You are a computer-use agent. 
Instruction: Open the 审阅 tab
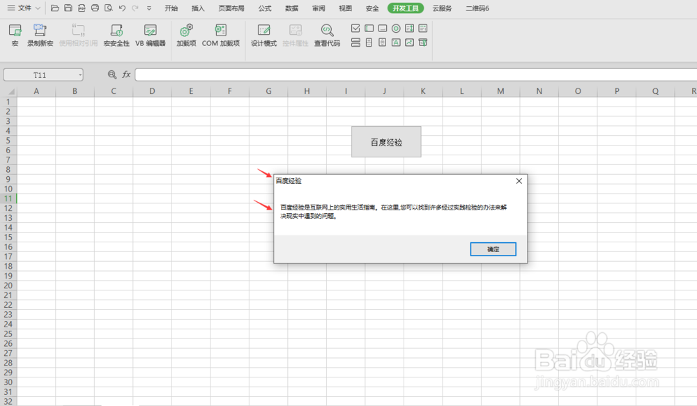(319, 8)
